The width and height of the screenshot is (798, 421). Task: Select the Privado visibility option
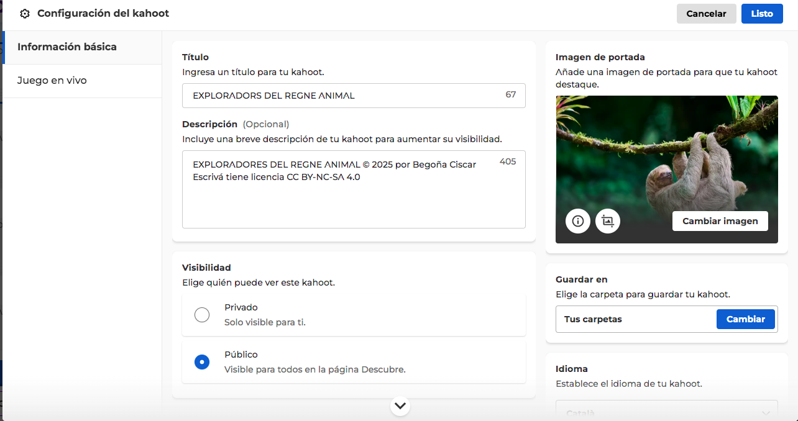click(202, 315)
